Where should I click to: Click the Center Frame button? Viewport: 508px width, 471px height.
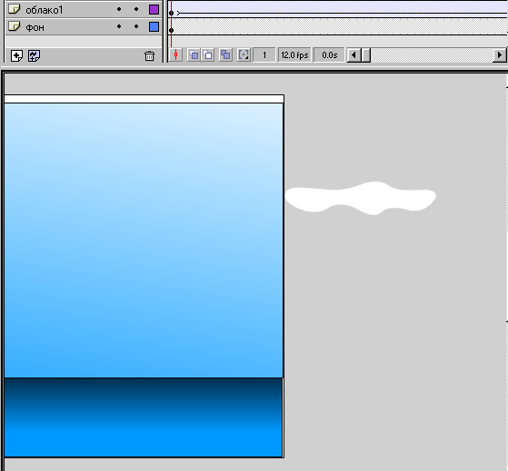pyautogui.click(x=176, y=55)
